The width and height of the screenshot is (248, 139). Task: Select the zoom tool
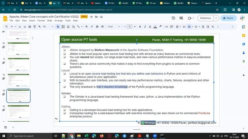coord(40,27)
